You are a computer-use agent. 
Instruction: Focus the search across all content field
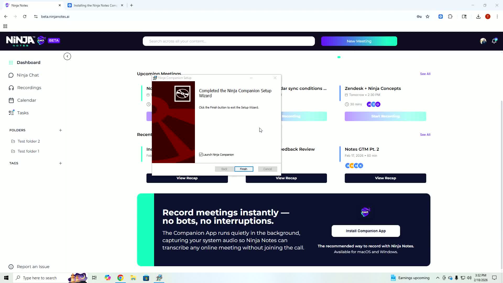229,41
